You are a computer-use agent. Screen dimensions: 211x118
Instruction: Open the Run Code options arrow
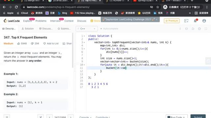click(x=184, y=117)
